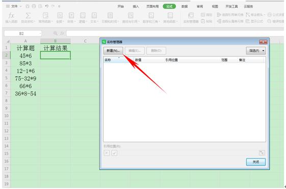Click the 备注 column header
The width and height of the screenshot is (286, 189).
click(x=251, y=60)
